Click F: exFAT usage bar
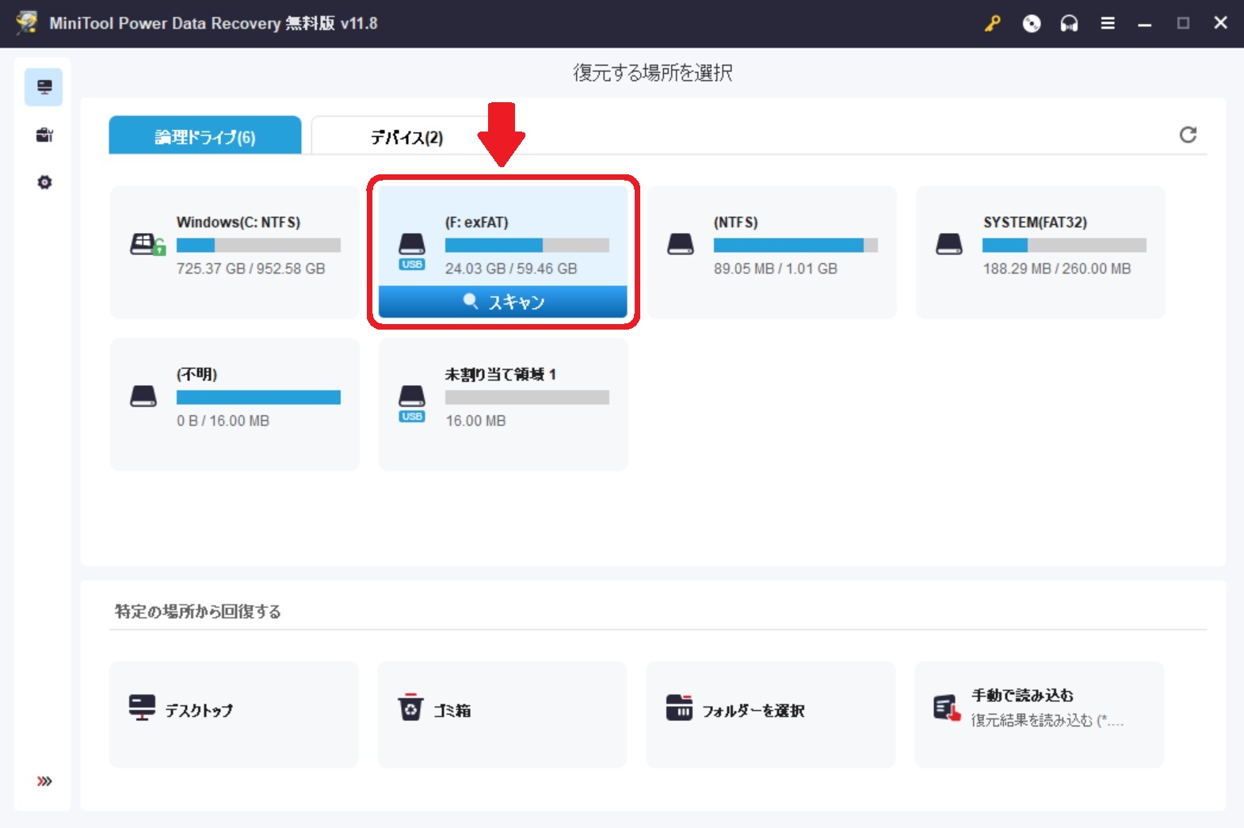 pos(527,245)
